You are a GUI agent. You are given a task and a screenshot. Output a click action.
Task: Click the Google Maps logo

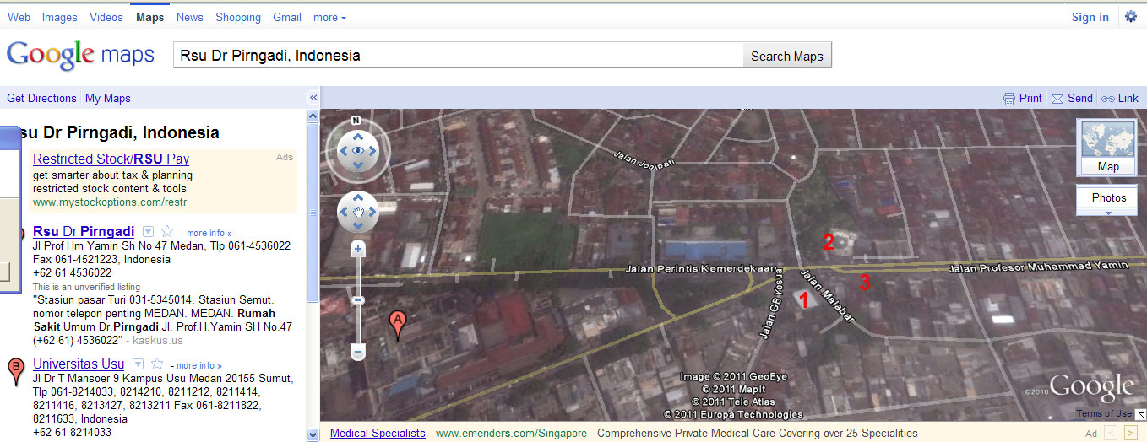click(x=80, y=56)
